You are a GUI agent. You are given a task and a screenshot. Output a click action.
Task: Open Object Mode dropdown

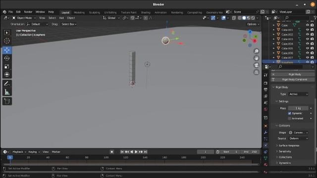point(24,18)
